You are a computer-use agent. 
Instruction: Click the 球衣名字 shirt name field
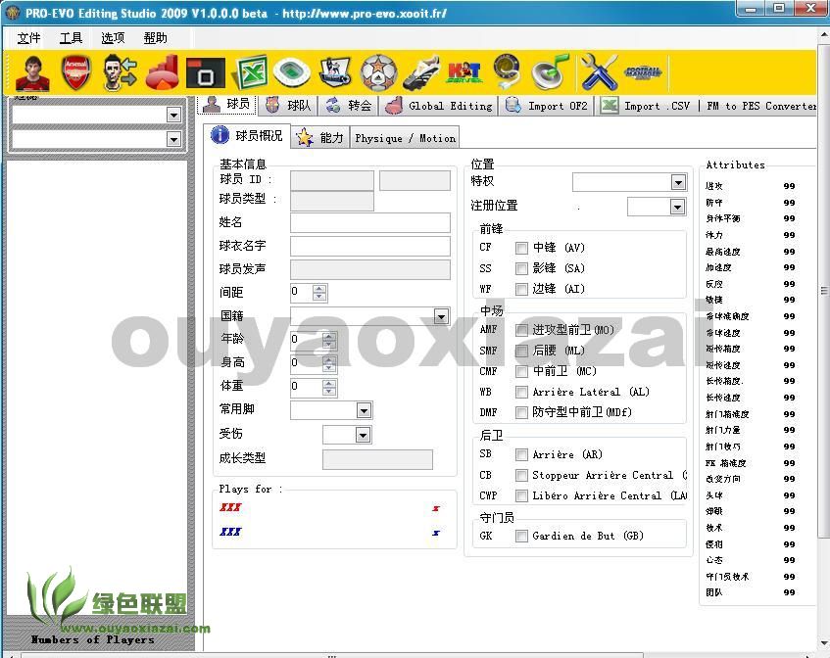[x=370, y=246]
